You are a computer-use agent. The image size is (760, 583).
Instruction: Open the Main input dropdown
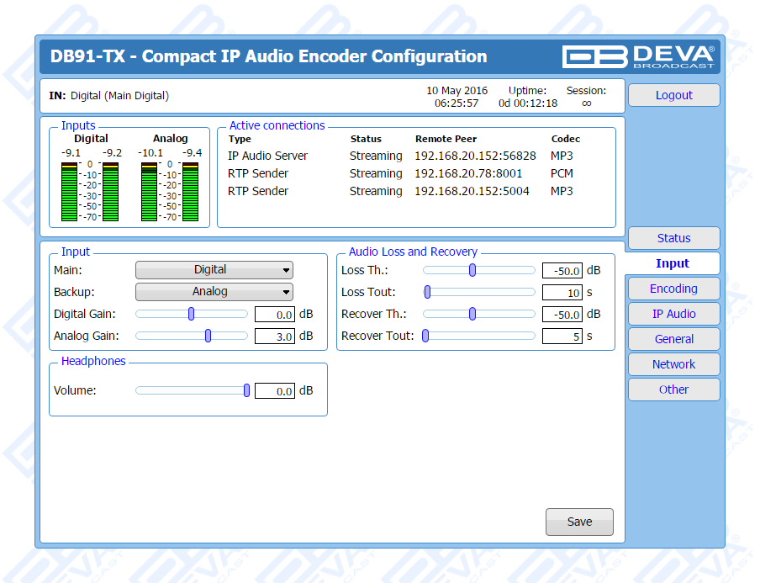coord(214,270)
